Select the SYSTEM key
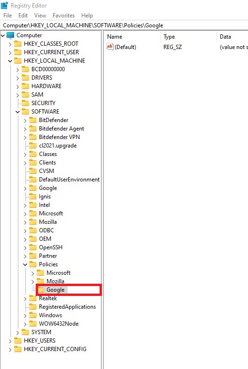Screen dimensions: 248x369 (x=41, y=332)
